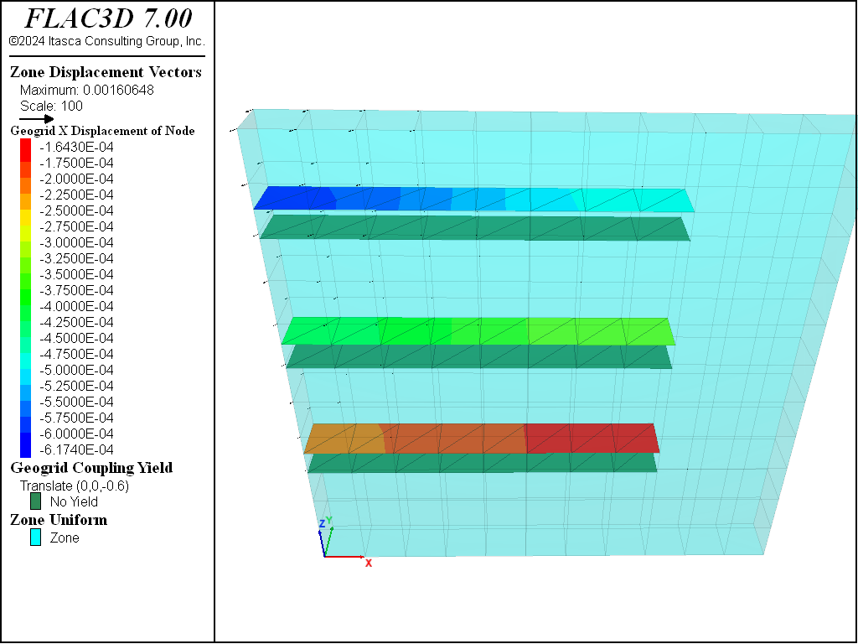Click the red X axis label

(369, 563)
